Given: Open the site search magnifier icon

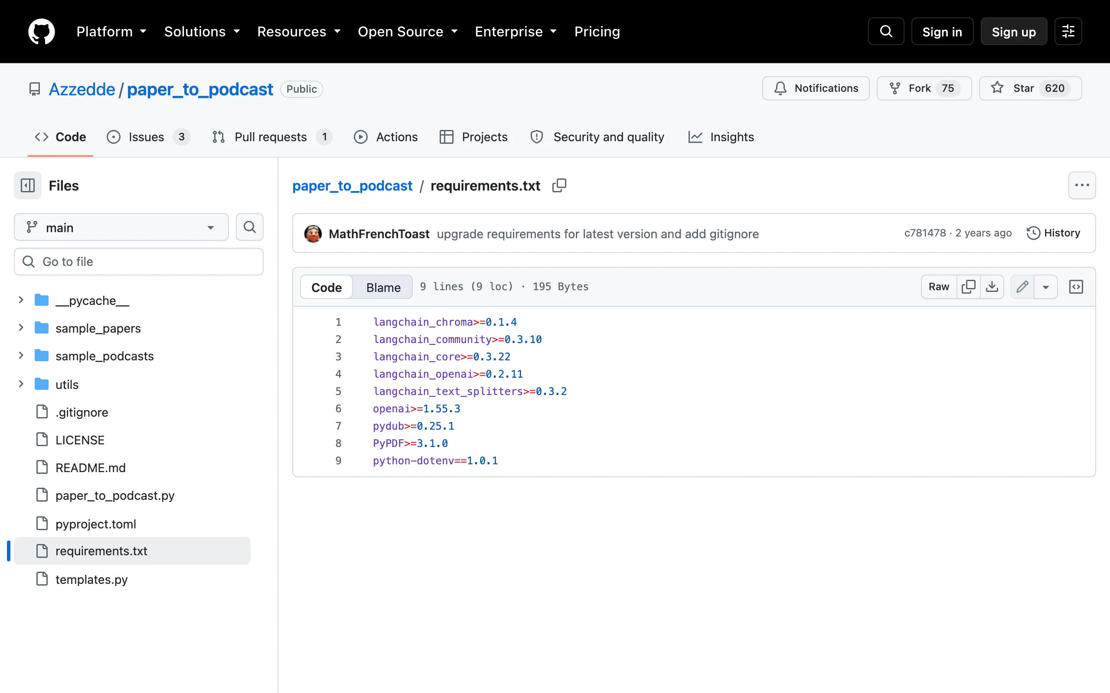Looking at the screenshot, I should [886, 32].
